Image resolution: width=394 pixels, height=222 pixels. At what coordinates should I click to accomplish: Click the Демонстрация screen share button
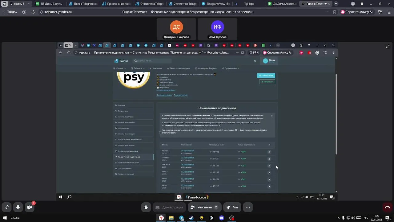(169, 207)
